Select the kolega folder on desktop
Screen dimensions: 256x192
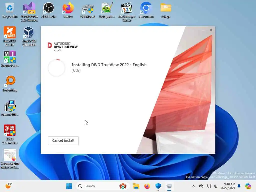click(166, 10)
